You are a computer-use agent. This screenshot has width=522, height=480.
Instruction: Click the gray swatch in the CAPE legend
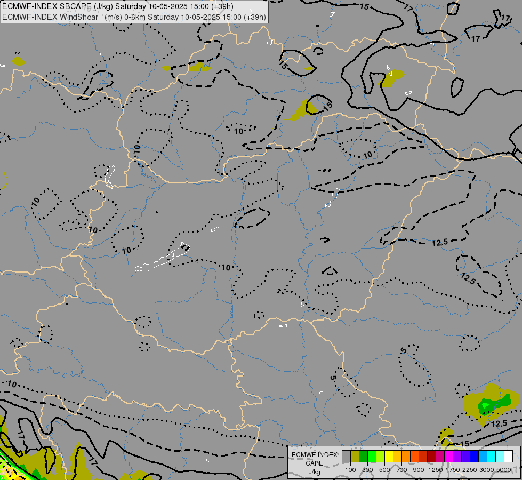346,456
